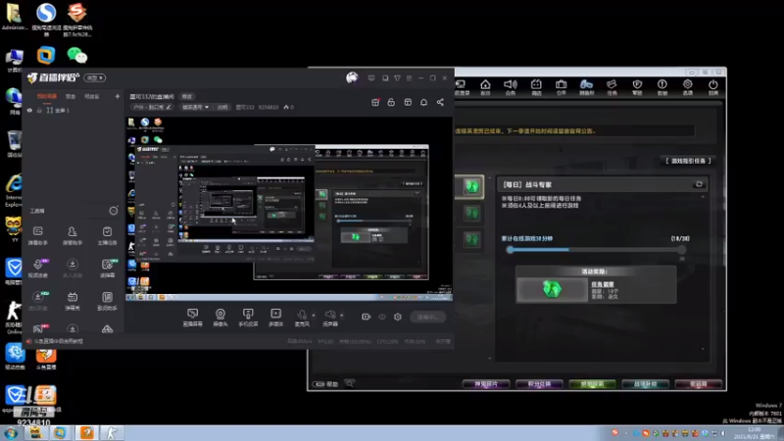Open the hamburger menu in live companion title bar
Image resolution: width=784 pixels, height=441 pixels.
(409, 78)
